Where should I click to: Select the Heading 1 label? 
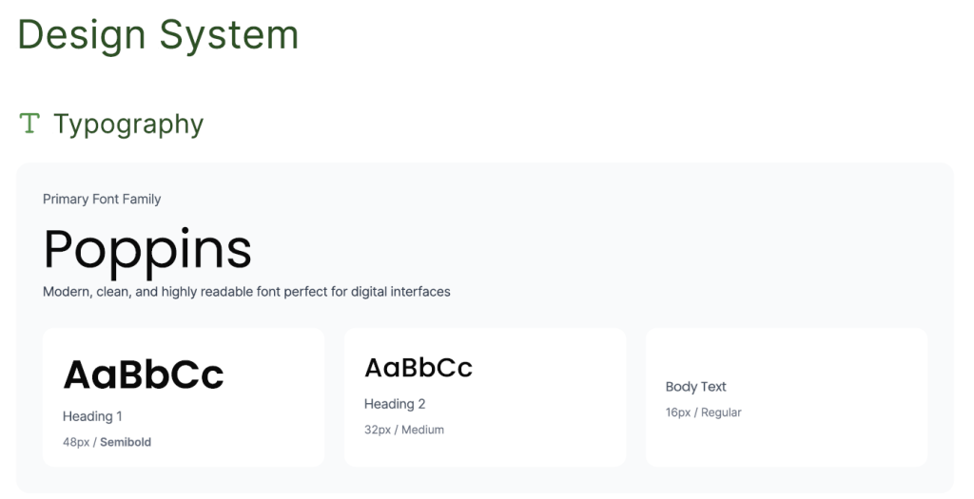click(92, 416)
